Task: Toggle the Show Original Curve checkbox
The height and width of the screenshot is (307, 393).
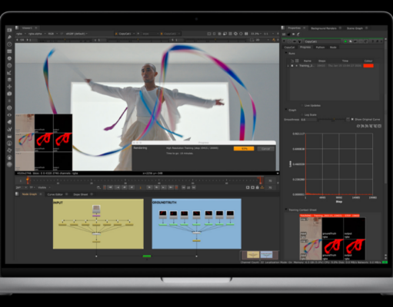Action: click(352, 120)
